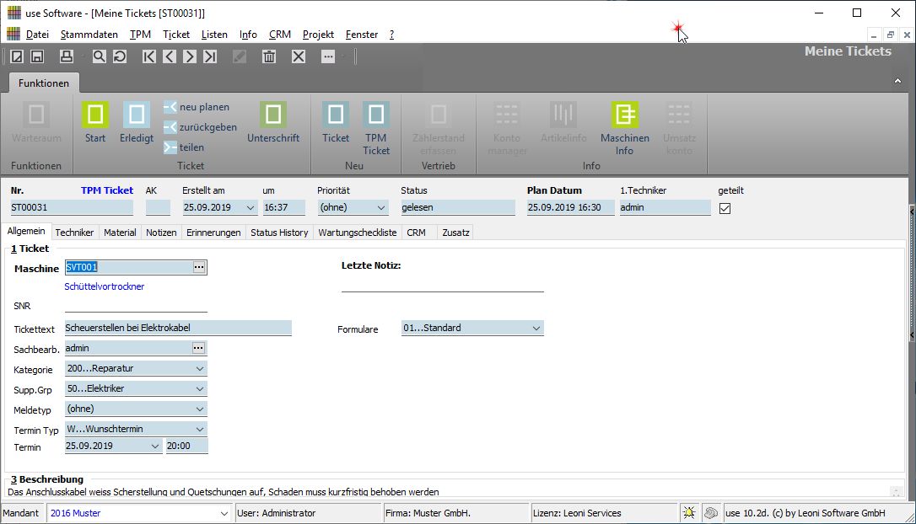
Task: Click teilen ribbon item
Action: point(184,147)
